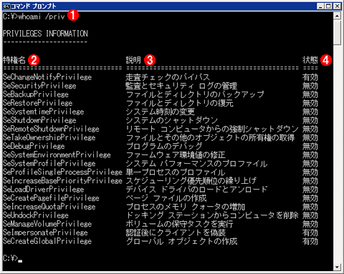The height and width of the screenshot is (274, 344).
Task: Select 'SeShutdownPrivilege' text
Action: 39,120
